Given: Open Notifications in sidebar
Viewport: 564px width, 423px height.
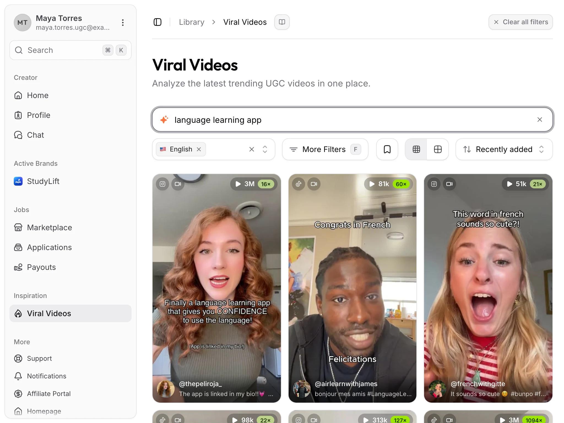Looking at the screenshot, I should point(70,376).
